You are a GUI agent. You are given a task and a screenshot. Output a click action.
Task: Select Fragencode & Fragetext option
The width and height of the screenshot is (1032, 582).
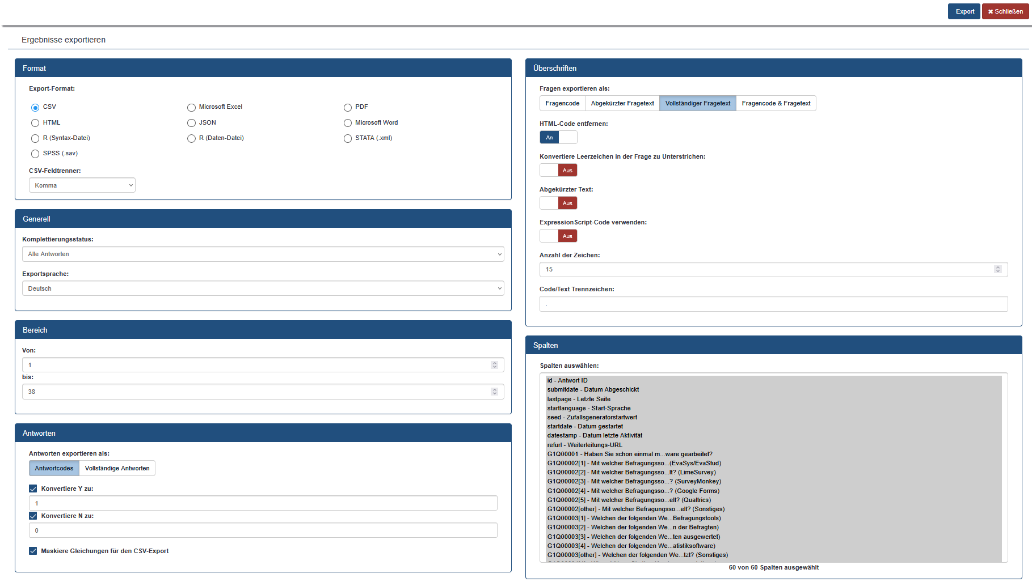point(776,103)
